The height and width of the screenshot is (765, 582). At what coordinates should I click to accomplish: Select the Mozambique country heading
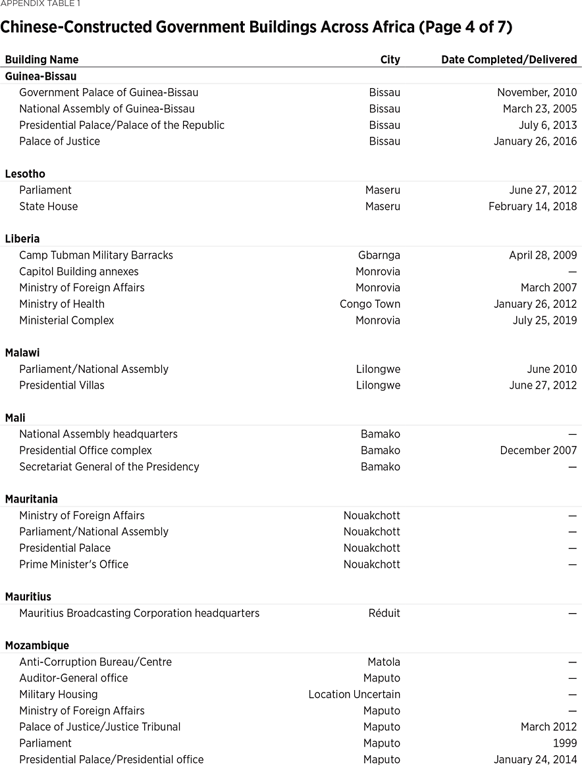click(37, 645)
